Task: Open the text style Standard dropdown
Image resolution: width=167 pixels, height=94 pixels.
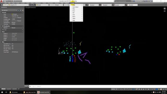Action: 93,5
